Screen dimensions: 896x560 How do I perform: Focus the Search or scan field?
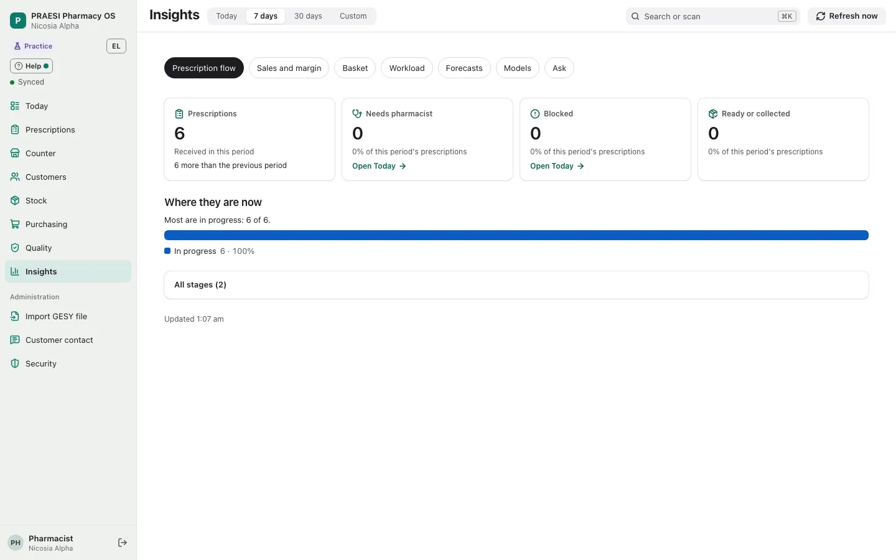(713, 16)
